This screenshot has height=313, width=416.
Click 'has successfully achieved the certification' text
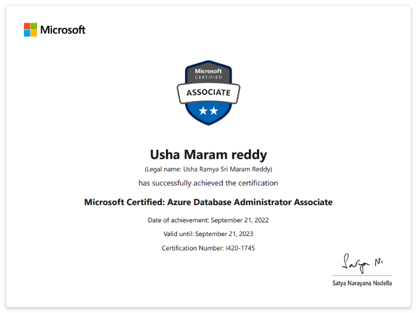pos(208,183)
